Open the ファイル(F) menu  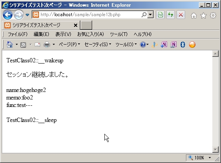click(18, 34)
